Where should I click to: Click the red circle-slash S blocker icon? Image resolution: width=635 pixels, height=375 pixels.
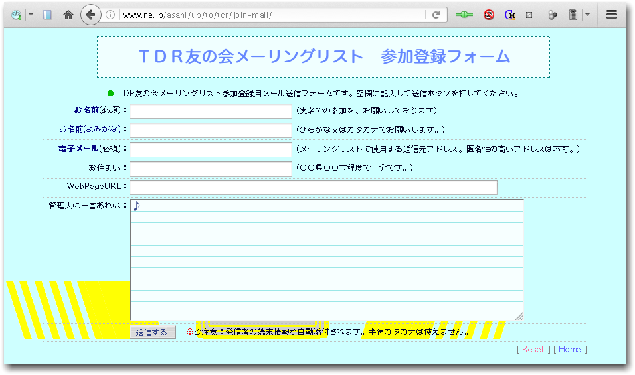click(x=489, y=15)
